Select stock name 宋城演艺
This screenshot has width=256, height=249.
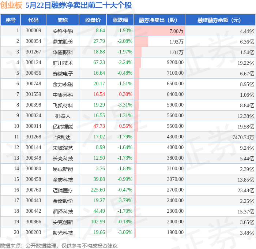[63, 148]
